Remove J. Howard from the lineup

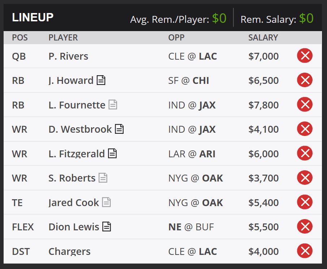click(305, 80)
